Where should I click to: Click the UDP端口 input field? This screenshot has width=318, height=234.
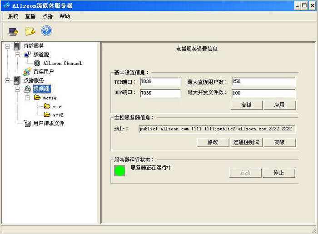(x=160, y=93)
